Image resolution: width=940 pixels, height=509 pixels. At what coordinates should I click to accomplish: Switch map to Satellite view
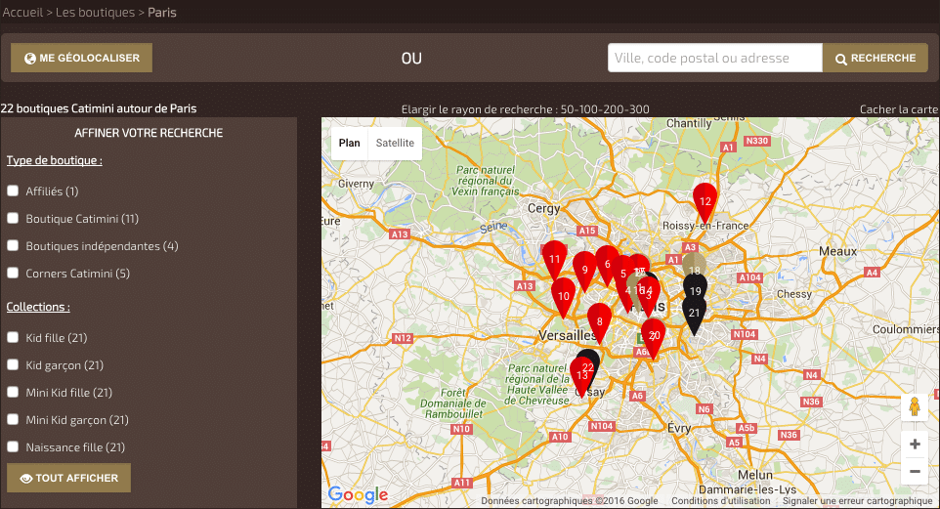pos(395,143)
